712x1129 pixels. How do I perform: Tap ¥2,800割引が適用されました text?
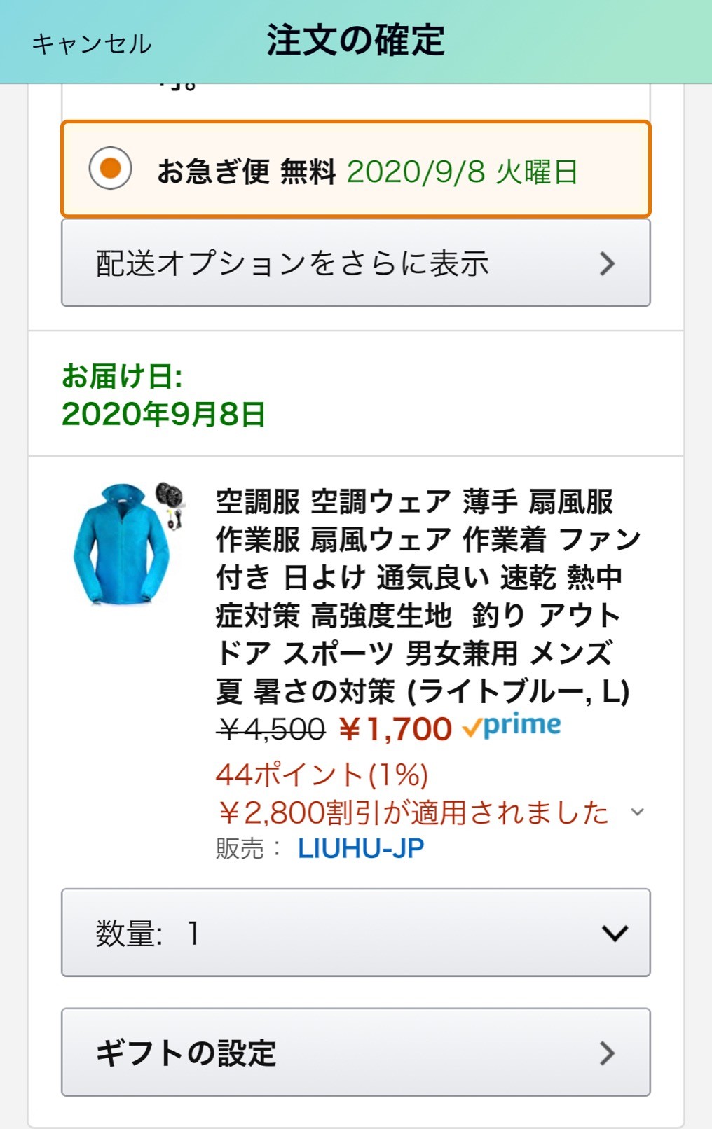click(x=412, y=812)
